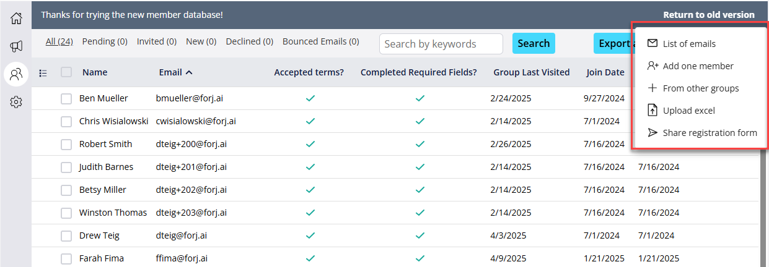Click the column list icon beside Name header
The image size is (769, 267).
click(43, 73)
